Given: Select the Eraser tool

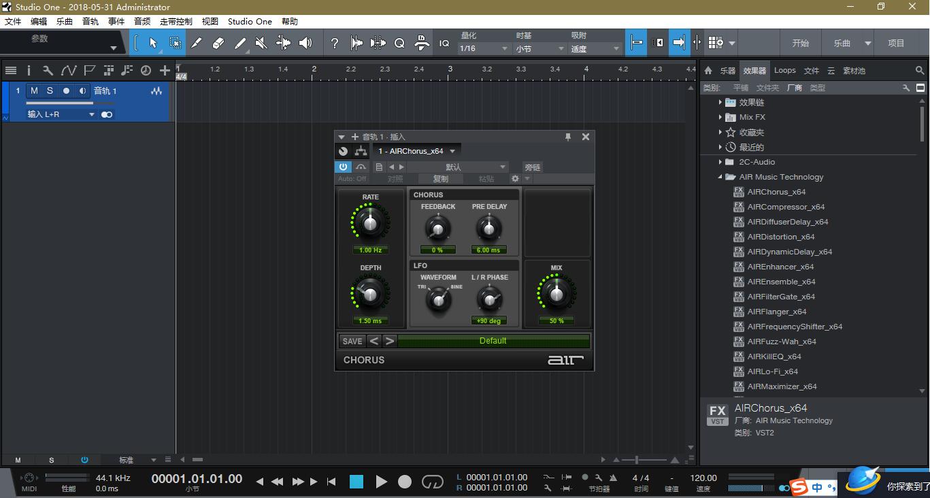Looking at the screenshot, I should click(x=218, y=43).
